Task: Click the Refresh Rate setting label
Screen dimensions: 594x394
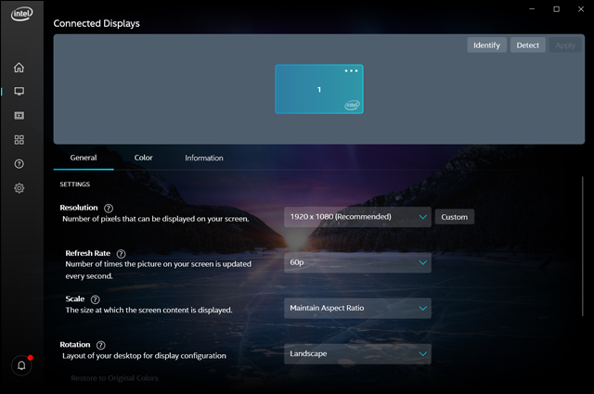Action: tap(88, 253)
